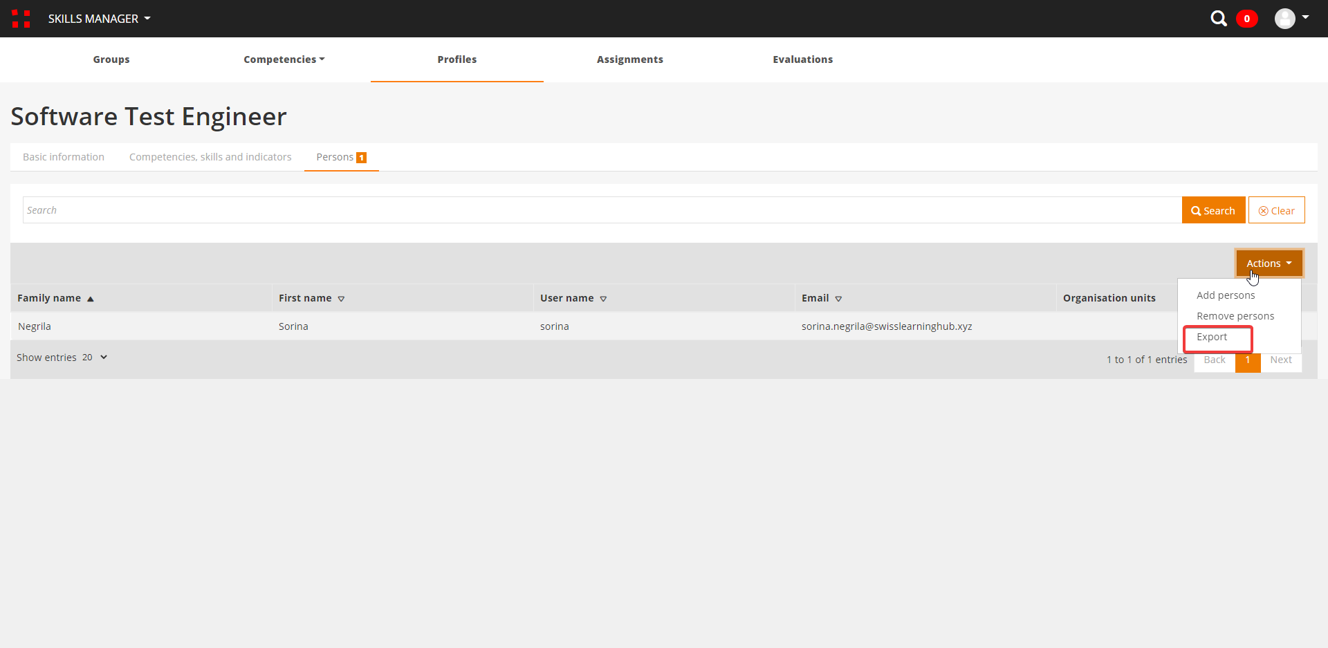Click the Email column sort arrow
This screenshot has height=648, width=1328.
838,299
